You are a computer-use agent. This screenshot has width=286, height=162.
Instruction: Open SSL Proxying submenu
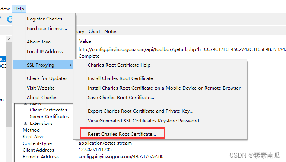click(43, 65)
